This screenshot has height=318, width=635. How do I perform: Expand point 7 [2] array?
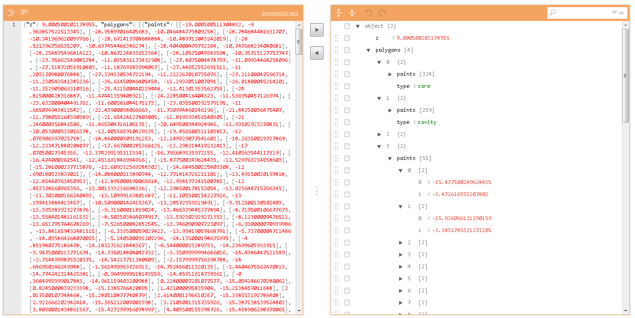[400, 302]
